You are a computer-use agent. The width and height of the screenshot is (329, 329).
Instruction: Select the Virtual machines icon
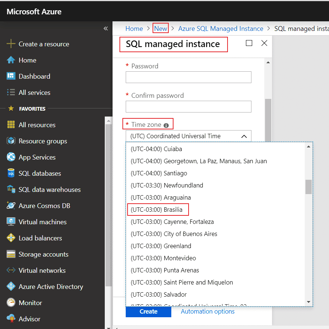click(11, 222)
